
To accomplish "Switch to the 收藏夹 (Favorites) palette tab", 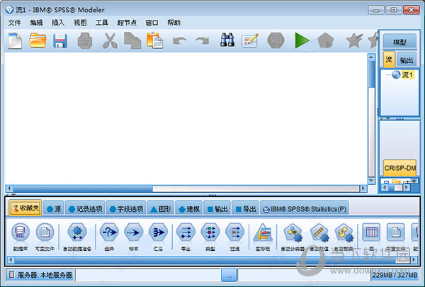I will [x=25, y=208].
